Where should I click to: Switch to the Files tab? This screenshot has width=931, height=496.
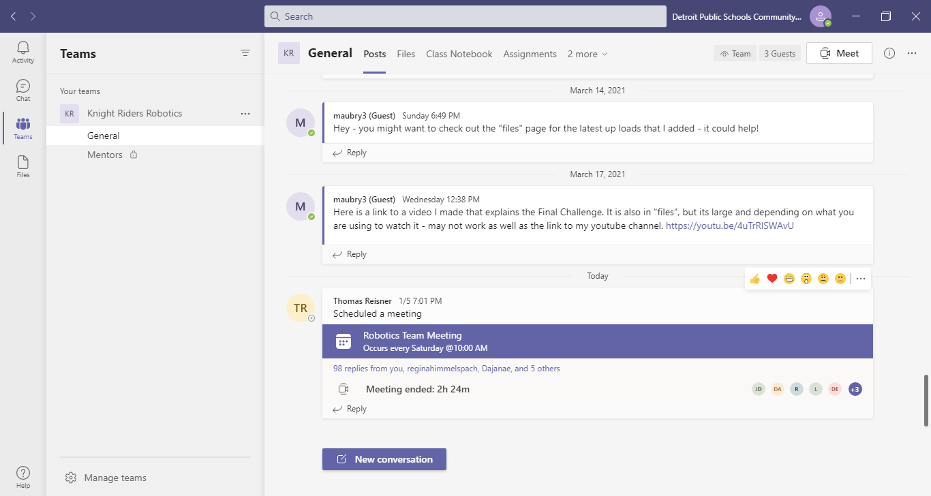[x=406, y=54]
